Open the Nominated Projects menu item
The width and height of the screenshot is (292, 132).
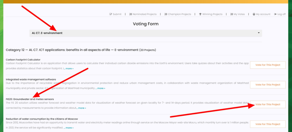coord(143,14)
